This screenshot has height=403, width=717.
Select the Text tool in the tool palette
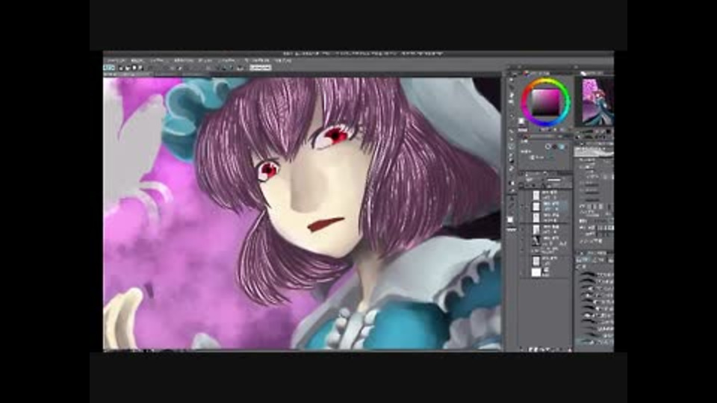coord(512,198)
